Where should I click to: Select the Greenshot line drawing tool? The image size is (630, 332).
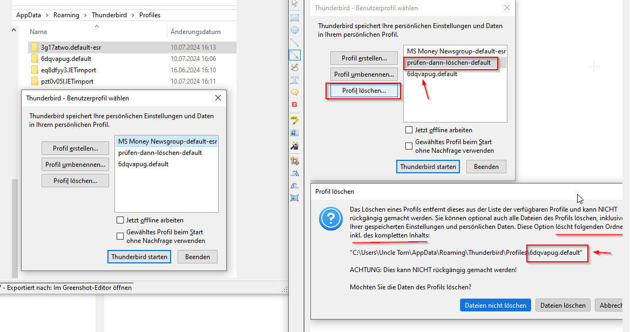point(295,42)
